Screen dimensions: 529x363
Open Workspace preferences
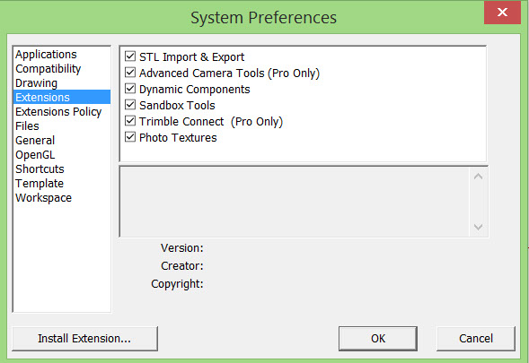click(x=43, y=198)
